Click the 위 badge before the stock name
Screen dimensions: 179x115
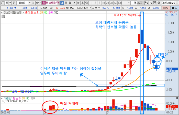(44, 3)
